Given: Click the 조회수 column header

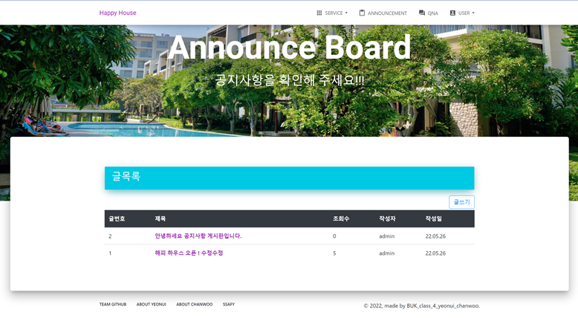Looking at the screenshot, I should 341,218.
